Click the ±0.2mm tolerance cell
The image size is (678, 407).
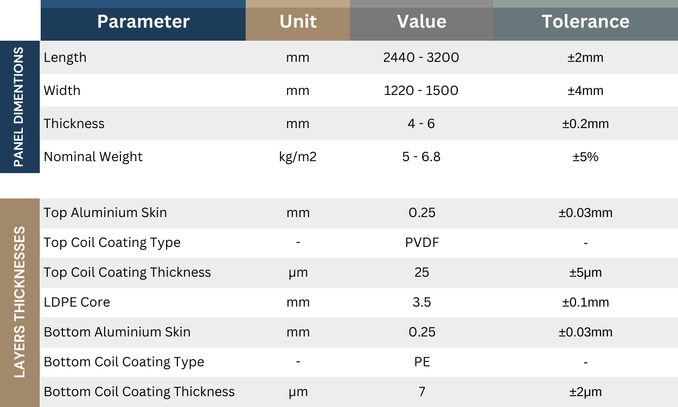585,124
